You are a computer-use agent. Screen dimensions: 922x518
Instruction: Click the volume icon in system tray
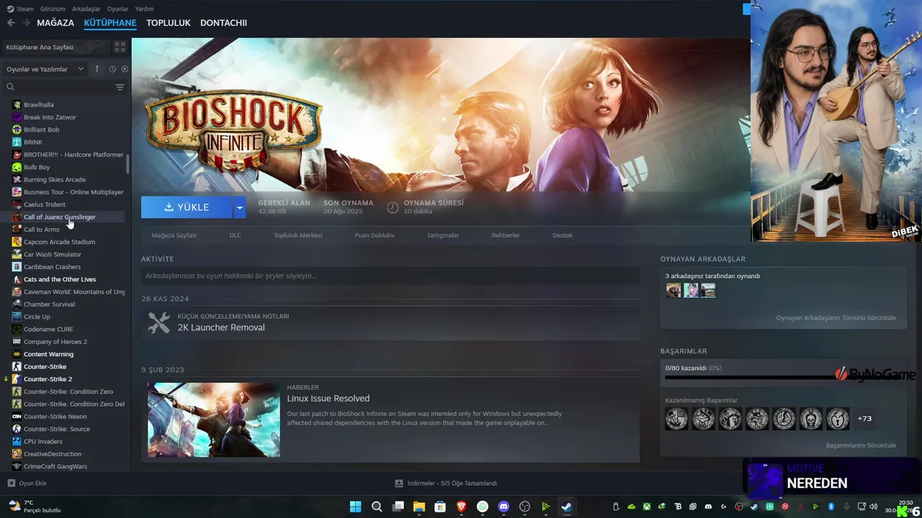tap(874, 506)
